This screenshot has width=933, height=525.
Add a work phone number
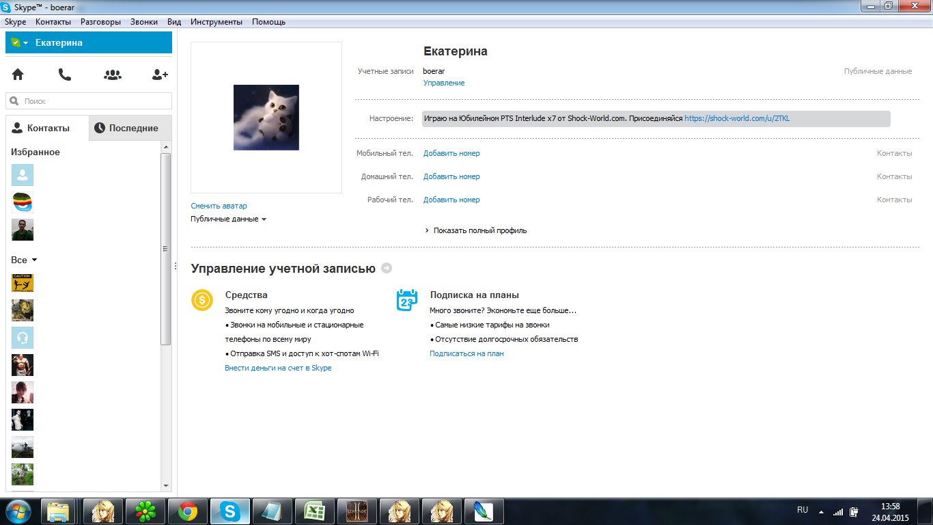451,200
